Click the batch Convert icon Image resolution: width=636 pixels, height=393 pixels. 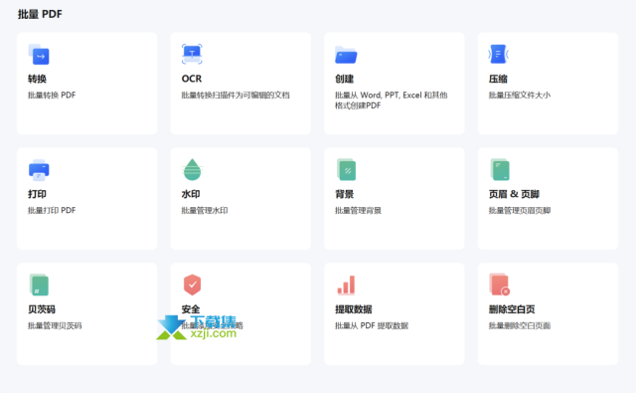pos(39,54)
